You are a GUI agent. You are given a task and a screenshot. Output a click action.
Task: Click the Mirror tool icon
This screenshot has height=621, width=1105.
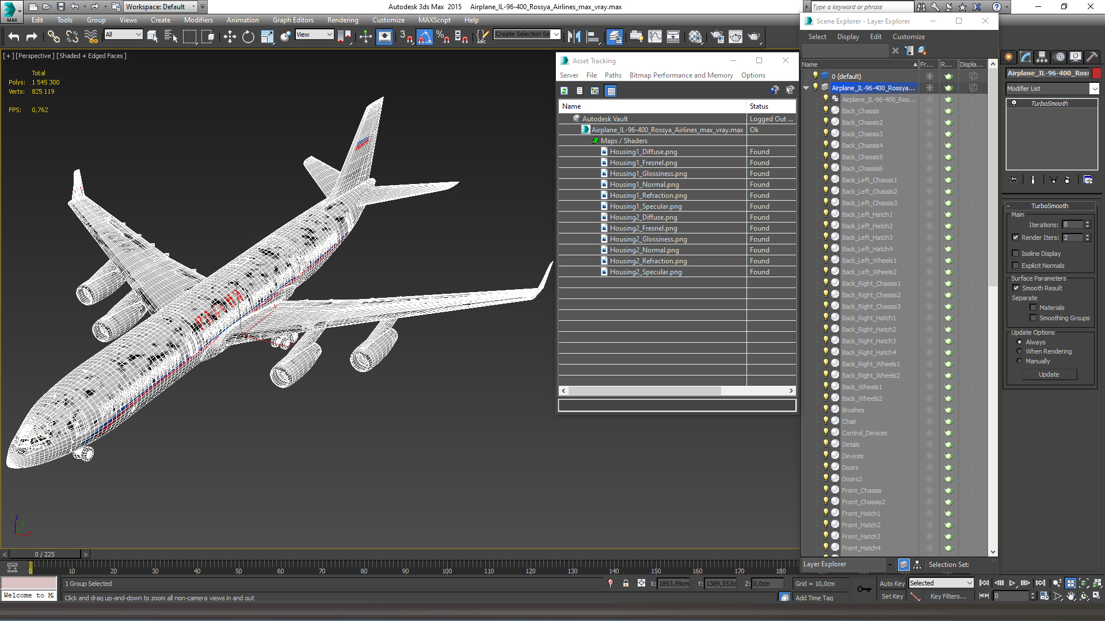[x=574, y=37]
